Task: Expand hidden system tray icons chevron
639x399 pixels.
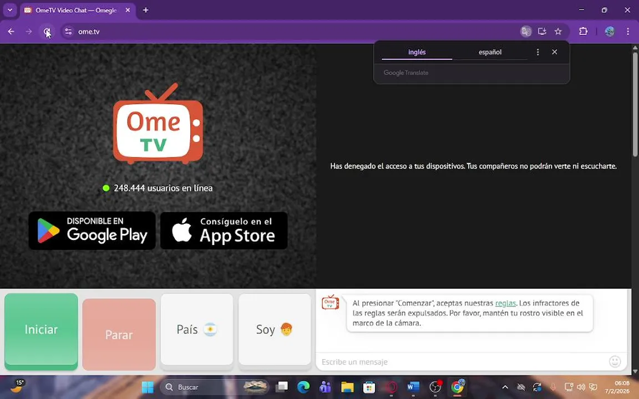Action: 505,387
